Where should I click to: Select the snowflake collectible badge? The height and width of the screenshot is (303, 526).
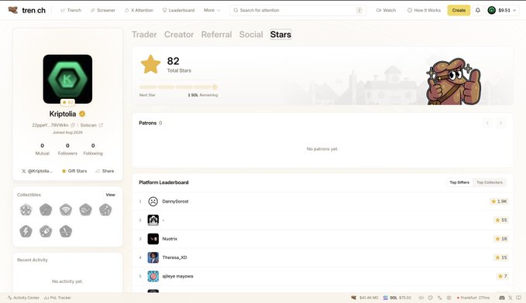click(26, 210)
